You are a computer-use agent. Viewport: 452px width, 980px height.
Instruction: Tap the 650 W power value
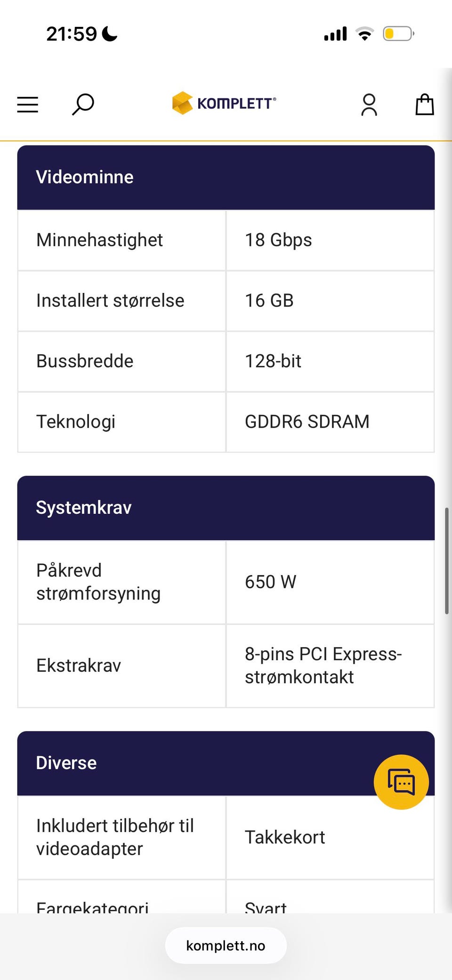pos(270,582)
